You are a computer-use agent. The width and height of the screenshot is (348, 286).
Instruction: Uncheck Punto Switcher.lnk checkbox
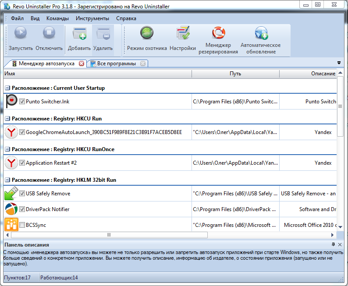[22, 102]
